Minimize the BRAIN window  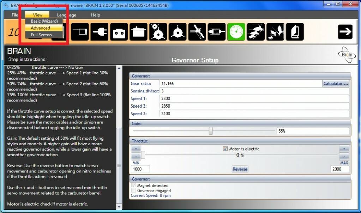coord(329,4)
